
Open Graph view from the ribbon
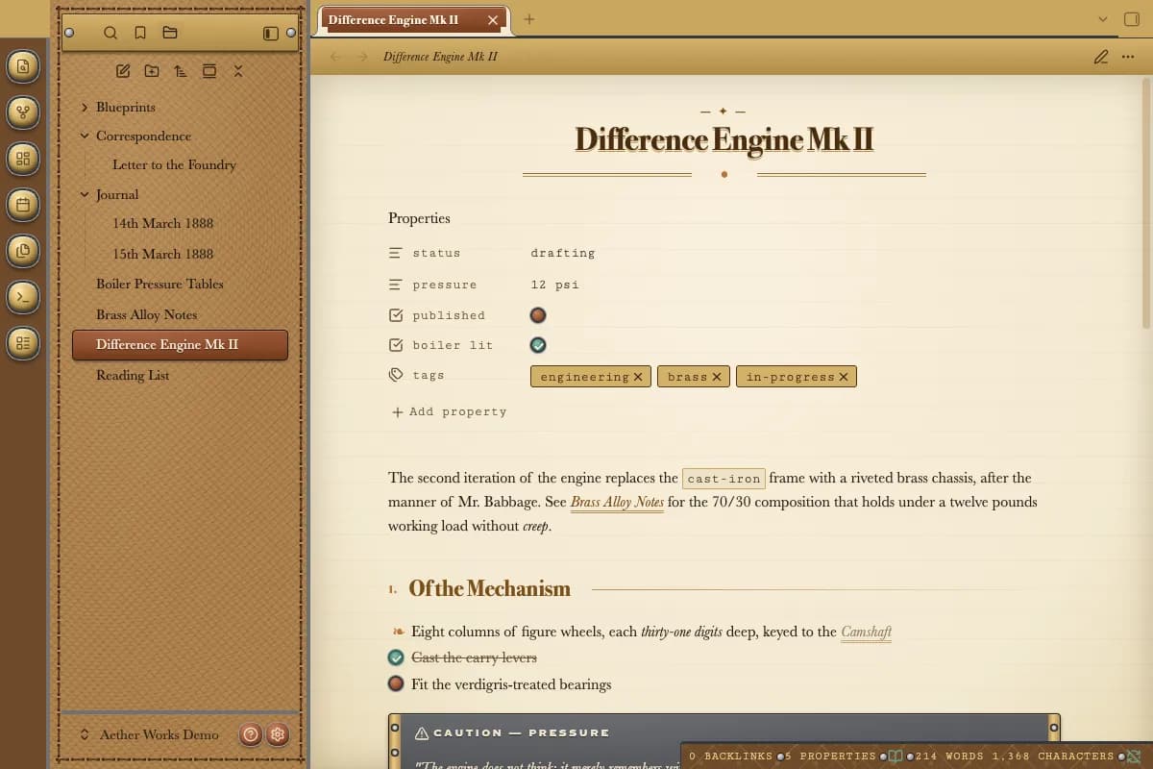pos(23,113)
